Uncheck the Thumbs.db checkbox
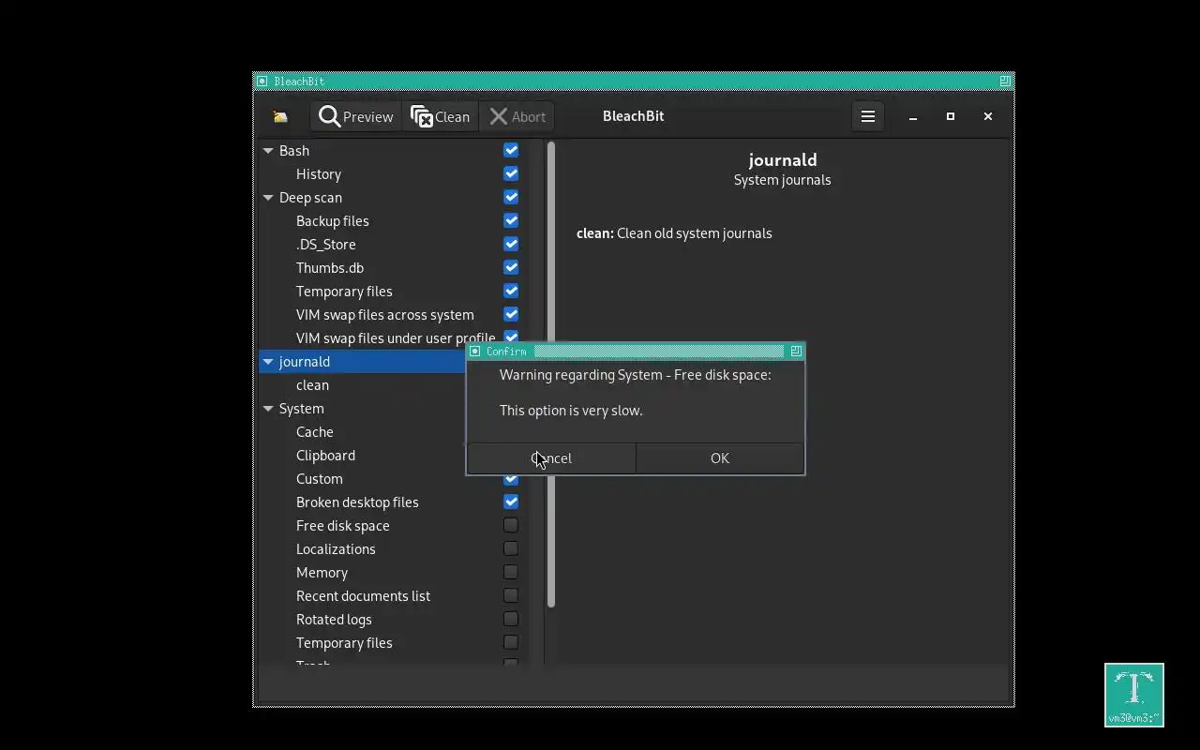The width and height of the screenshot is (1200, 750). (x=511, y=267)
